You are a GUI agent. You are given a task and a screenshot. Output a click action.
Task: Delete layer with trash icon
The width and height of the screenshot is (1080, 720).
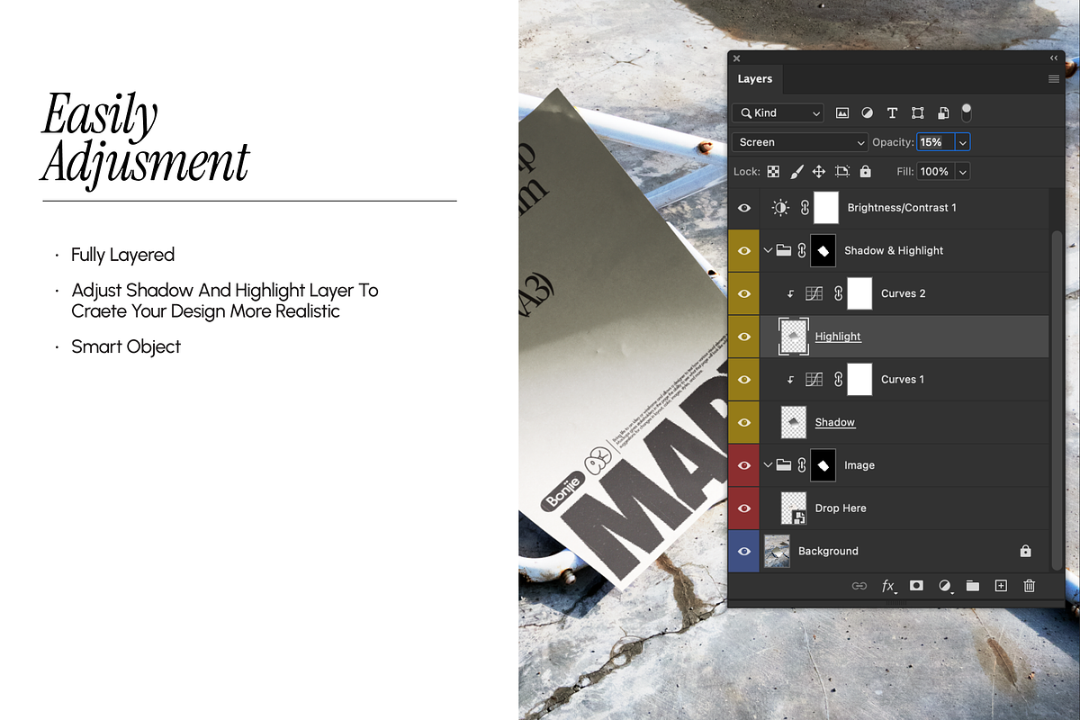[x=1030, y=586]
